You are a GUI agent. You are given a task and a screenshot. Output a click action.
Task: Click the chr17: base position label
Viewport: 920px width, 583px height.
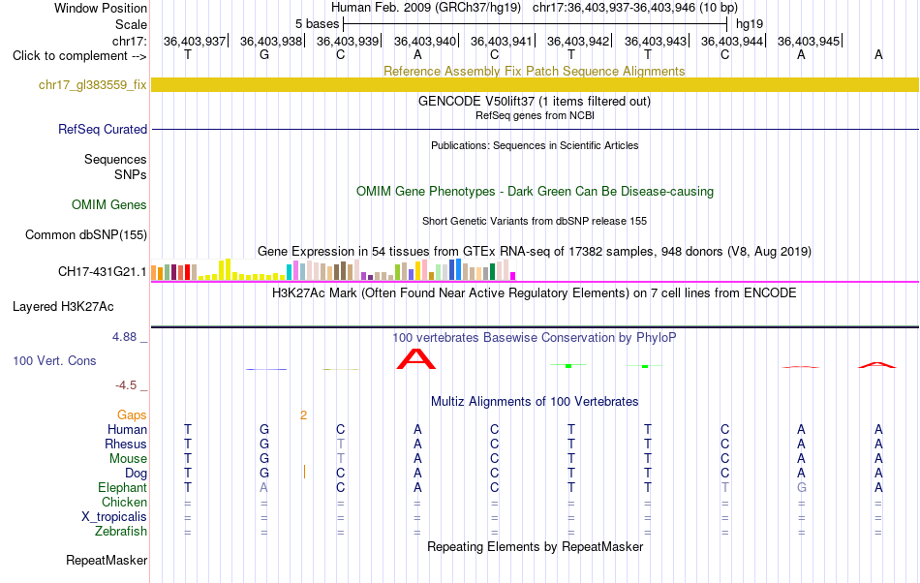pyautogui.click(x=129, y=41)
